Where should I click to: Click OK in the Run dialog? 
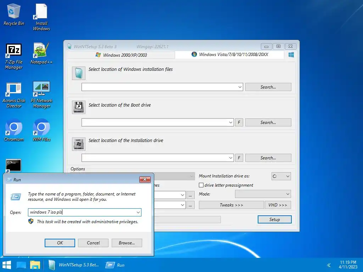tap(60, 243)
